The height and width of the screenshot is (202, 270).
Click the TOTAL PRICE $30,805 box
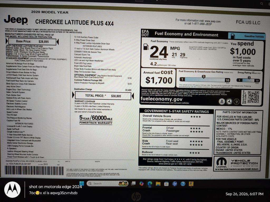tap(103, 96)
